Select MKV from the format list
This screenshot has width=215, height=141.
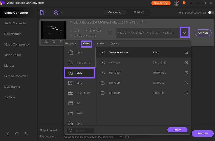(79, 83)
